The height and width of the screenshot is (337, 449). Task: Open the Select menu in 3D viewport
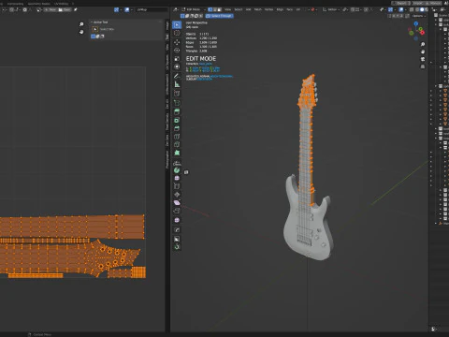click(239, 9)
